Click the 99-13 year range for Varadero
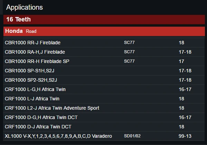 click(185, 136)
